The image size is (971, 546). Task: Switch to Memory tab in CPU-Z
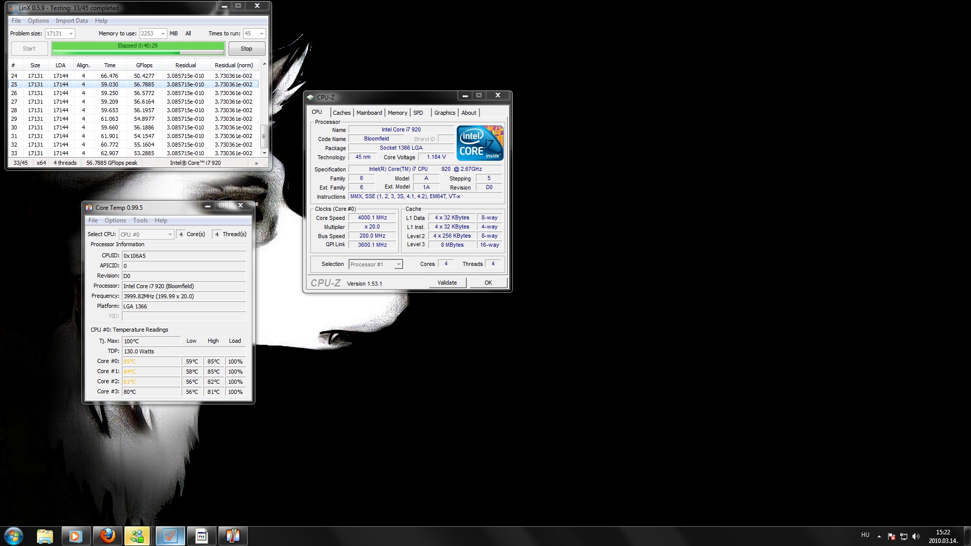(398, 113)
